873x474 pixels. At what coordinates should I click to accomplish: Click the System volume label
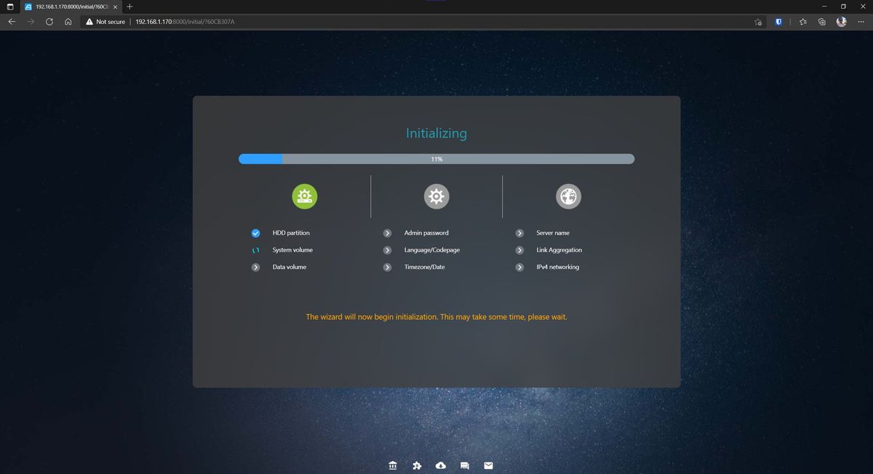tap(292, 250)
